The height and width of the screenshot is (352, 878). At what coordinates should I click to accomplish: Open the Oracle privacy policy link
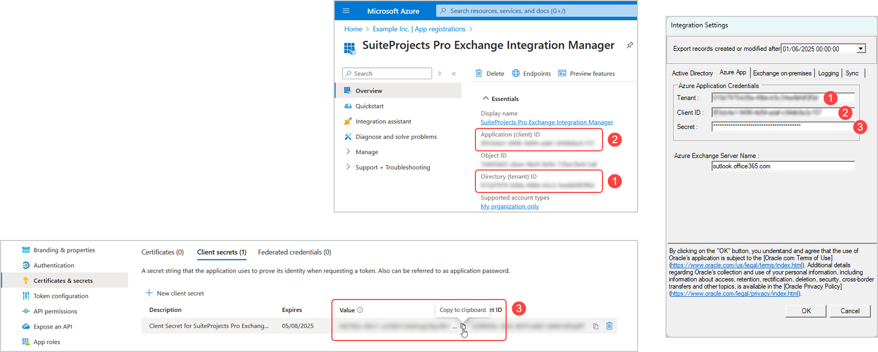point(735,294)
